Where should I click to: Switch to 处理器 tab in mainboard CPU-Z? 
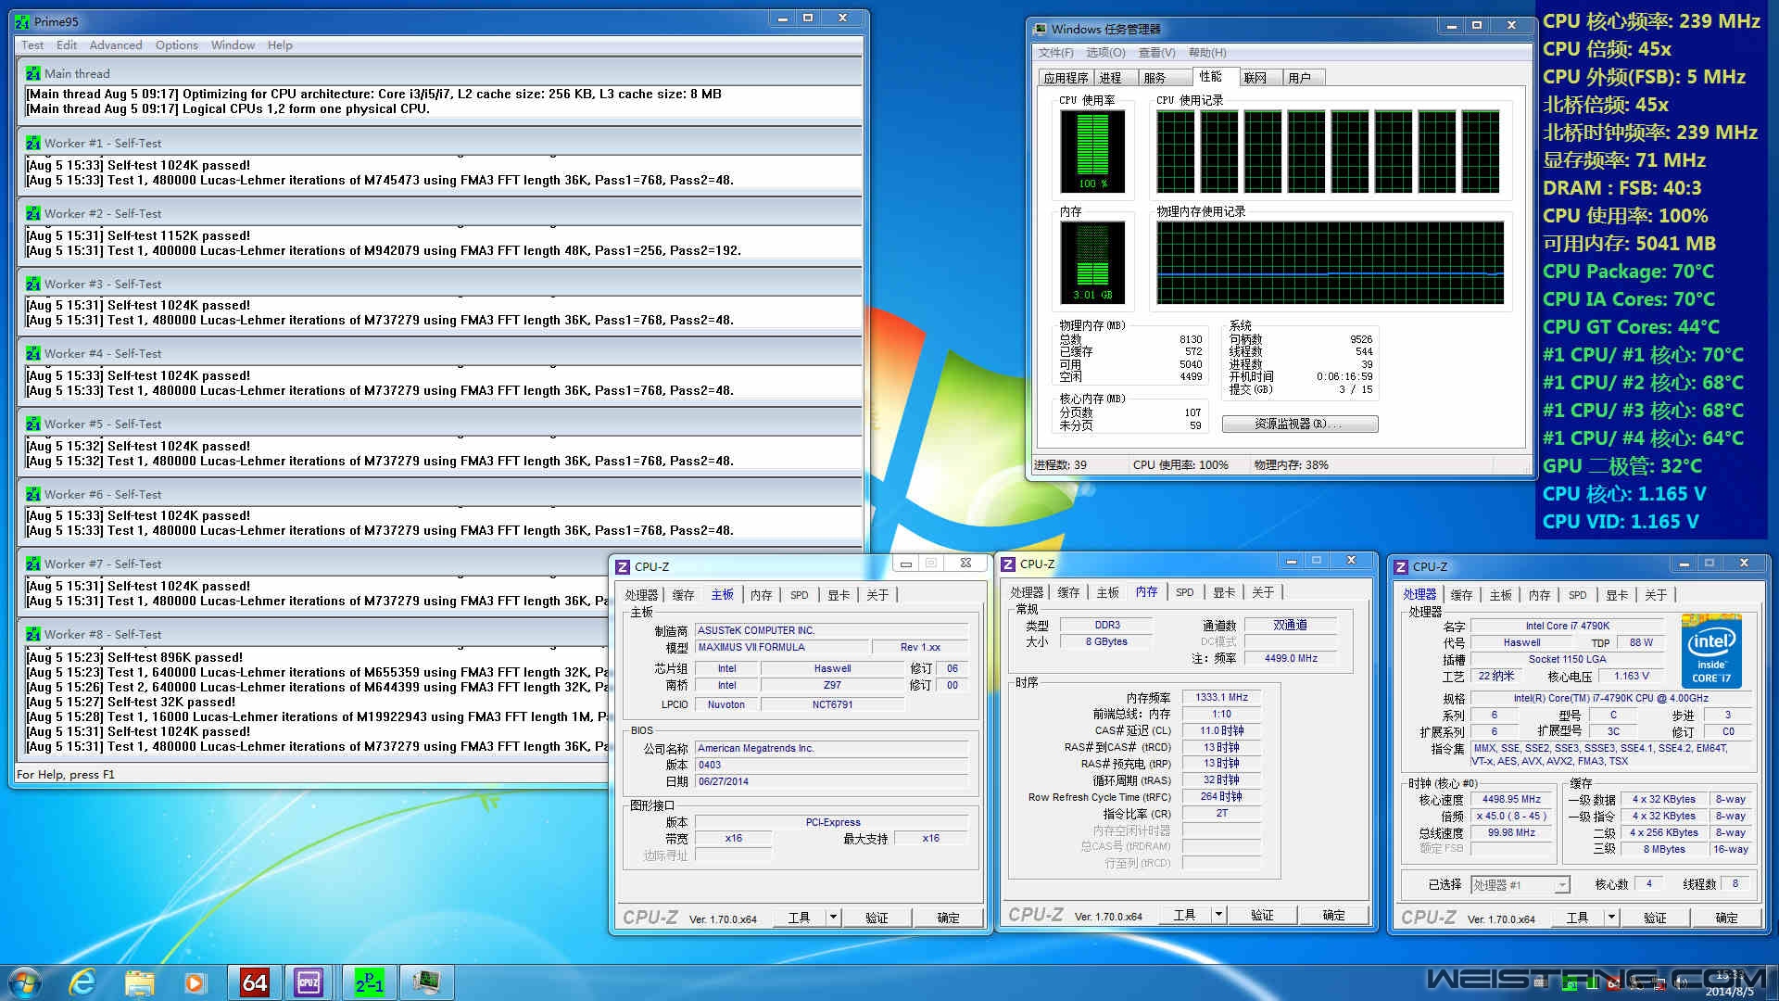coord(641,595)
